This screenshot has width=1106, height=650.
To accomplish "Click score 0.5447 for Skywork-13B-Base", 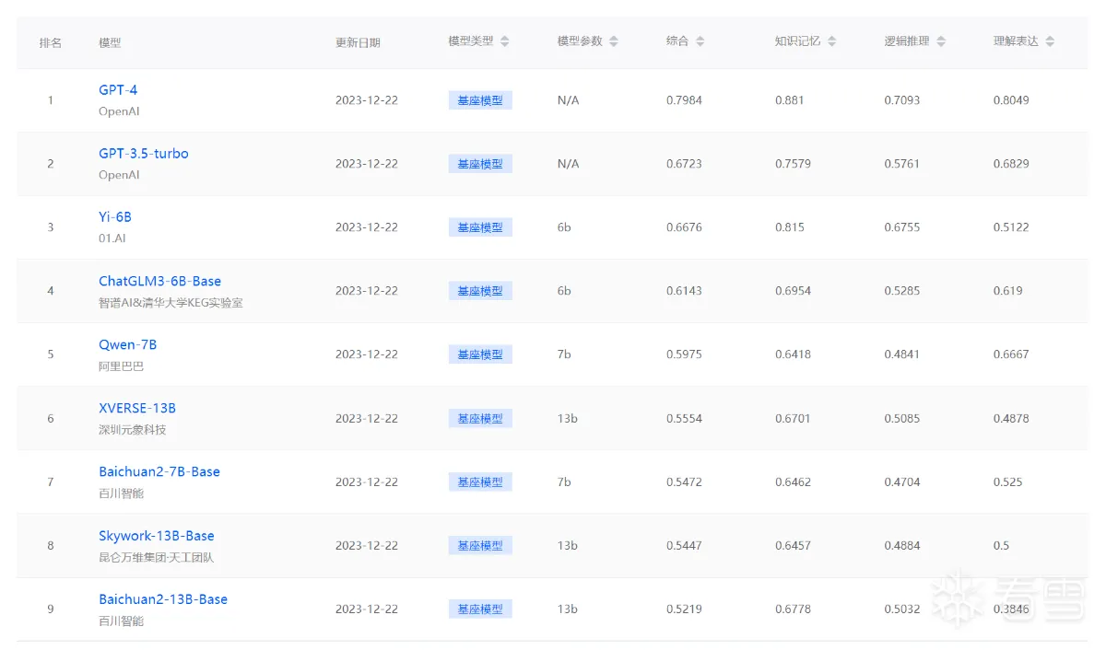I will click(684, 545).
